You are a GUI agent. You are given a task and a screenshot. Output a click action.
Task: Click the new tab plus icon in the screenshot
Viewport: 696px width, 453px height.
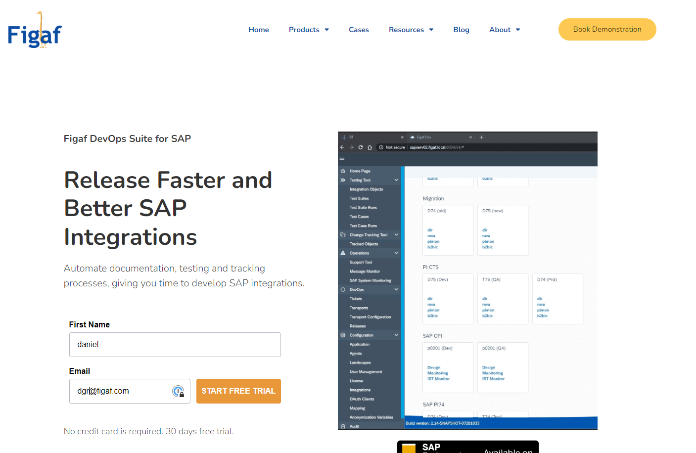click(x=481, y=137)
